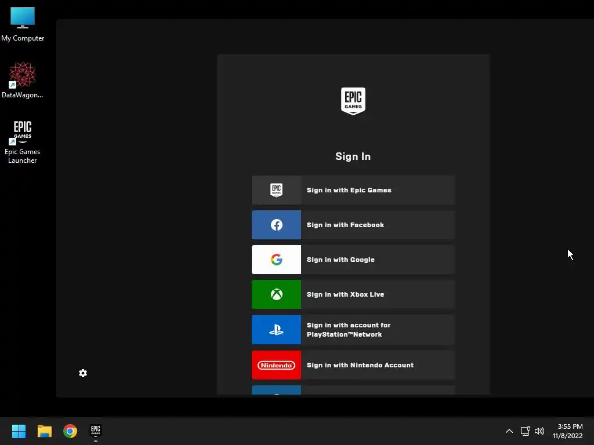Click the PlayStation logo tile
This screenshot has width=594, height=445.
[277, 330]
